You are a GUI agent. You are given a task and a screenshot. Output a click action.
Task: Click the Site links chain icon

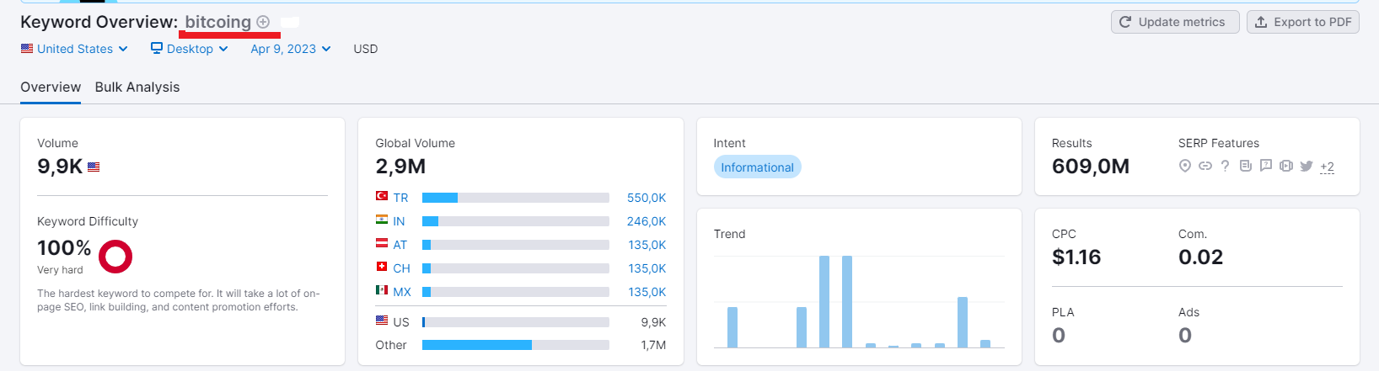pos(1205,166)
